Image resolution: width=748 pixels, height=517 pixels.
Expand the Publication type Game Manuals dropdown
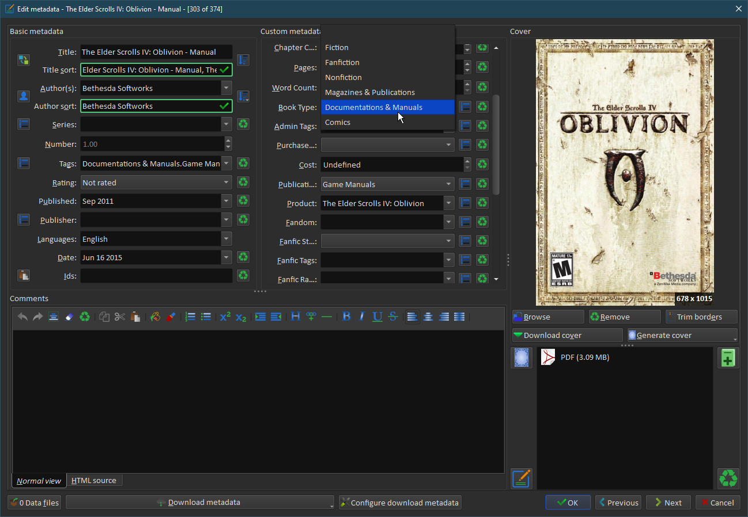(448, 184)
